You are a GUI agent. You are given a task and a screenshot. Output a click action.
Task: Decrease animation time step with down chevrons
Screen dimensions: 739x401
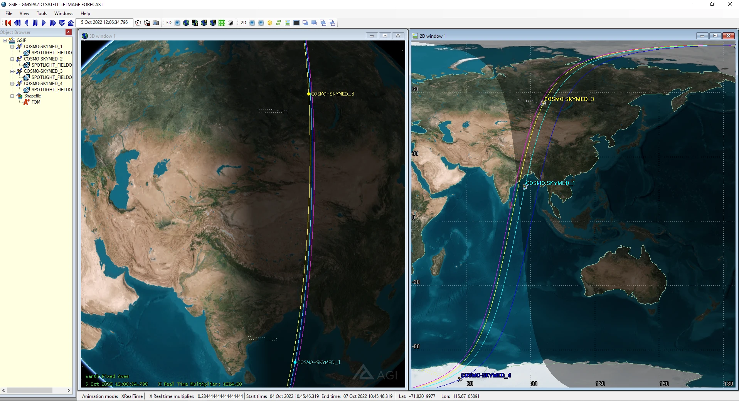(62, 23)
